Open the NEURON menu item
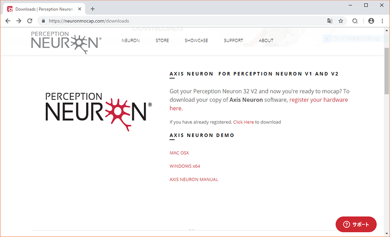Screen dimensions: 390x237 point(130,41)
